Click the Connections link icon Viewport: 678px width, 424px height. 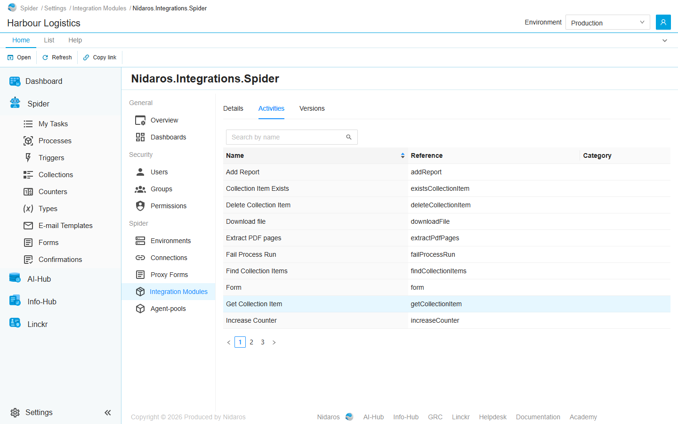pos(140,258)
